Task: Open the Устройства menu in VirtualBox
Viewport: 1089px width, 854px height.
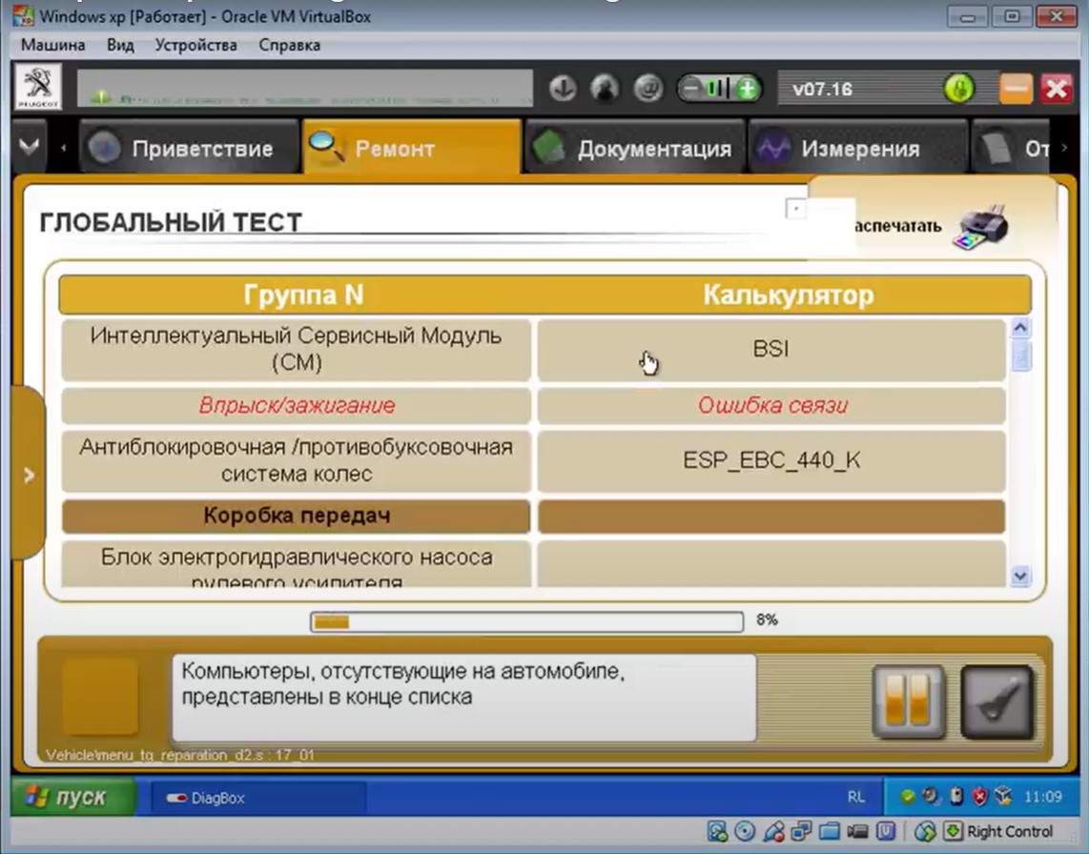Action: (x=195, y=45)
